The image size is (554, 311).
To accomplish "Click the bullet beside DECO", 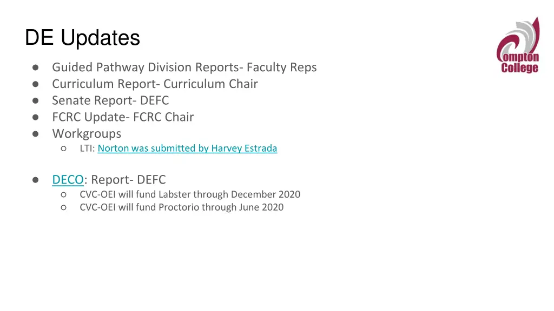I will click(35, 180).
